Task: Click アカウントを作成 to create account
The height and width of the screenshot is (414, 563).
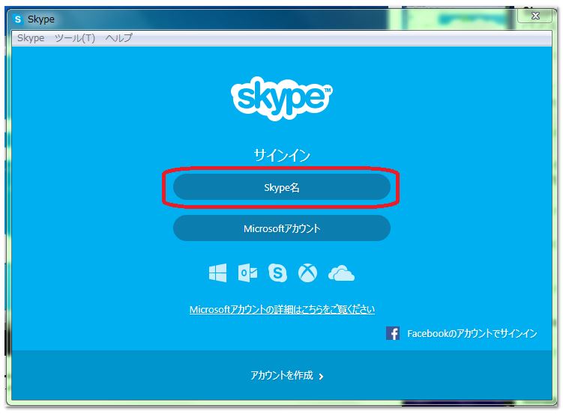Action: point(282,375)
